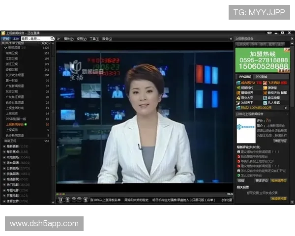Screen dimensions: 295x236
Task: Open the 傲视天地 game icon link
Action: tap(265, 93)
